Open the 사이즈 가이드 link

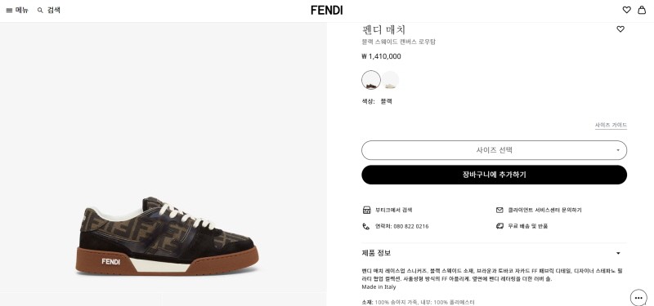click(x=611, y=126)
